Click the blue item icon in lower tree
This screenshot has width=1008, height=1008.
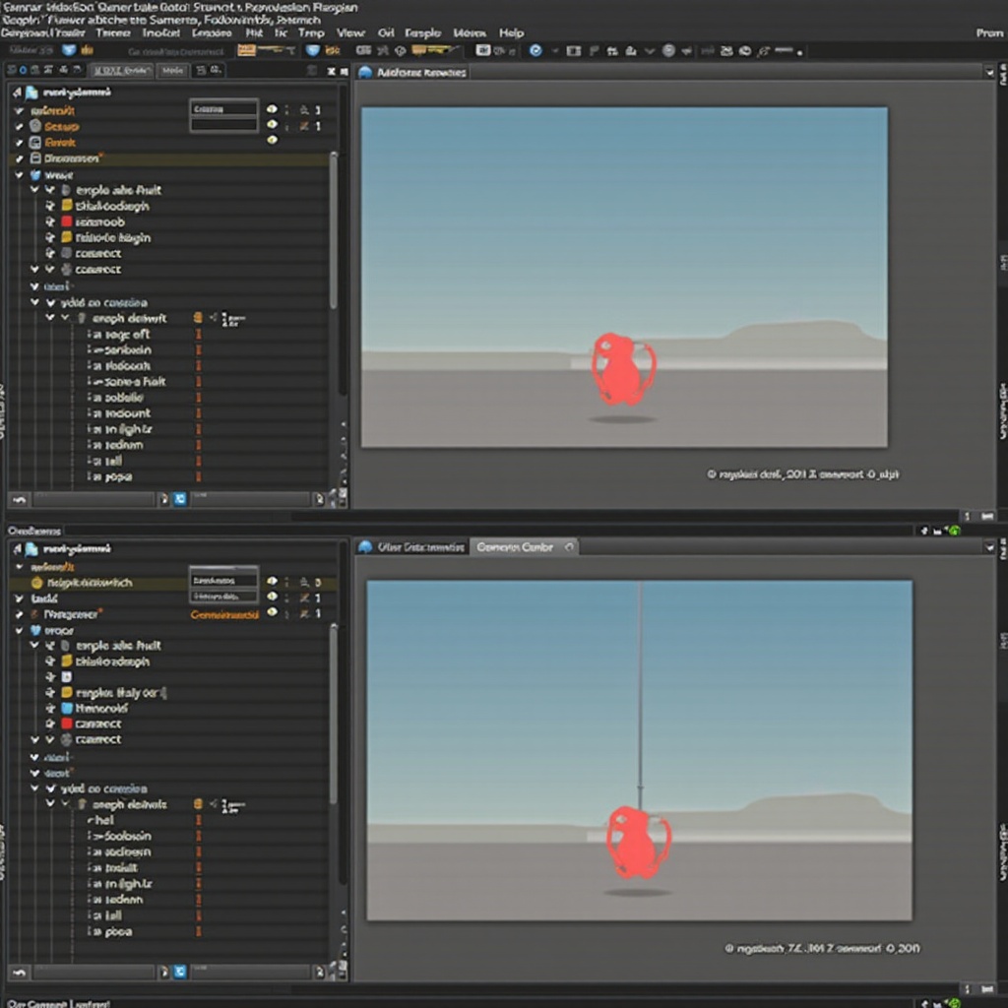coord(67,708)
